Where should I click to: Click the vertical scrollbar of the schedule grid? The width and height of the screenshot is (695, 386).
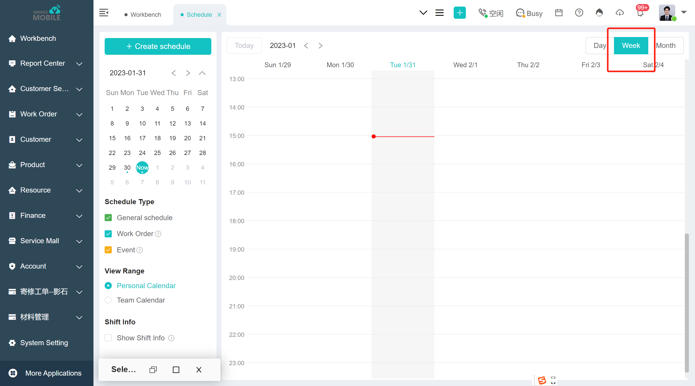[x=687, y=303]
